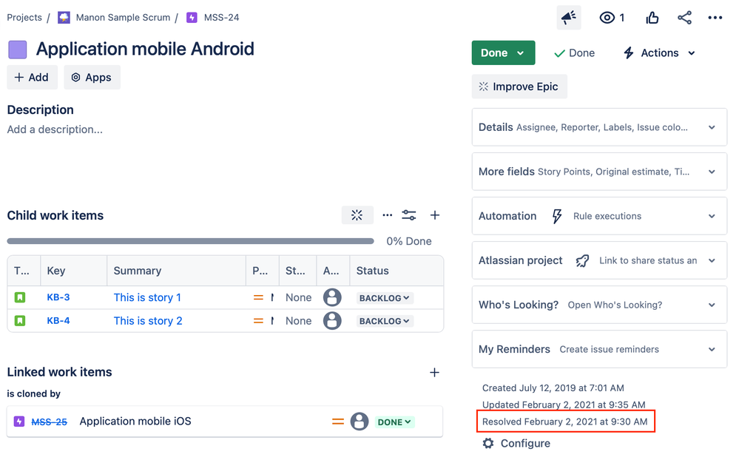Screen dimensions: 739x460
Task: Click the epic icon for MSS-25
Action: (x=18, y=422)
